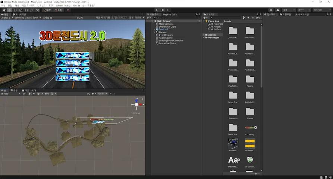Select Main Camera in the Hierarchy
Image resolution: width=333 pixels, height=179 pixels.
tap(165, 24)
